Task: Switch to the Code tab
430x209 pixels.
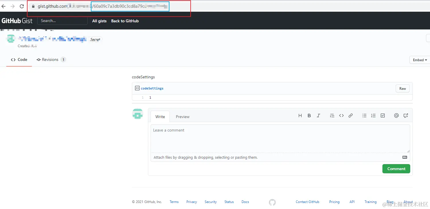Action: coord(19,59)
